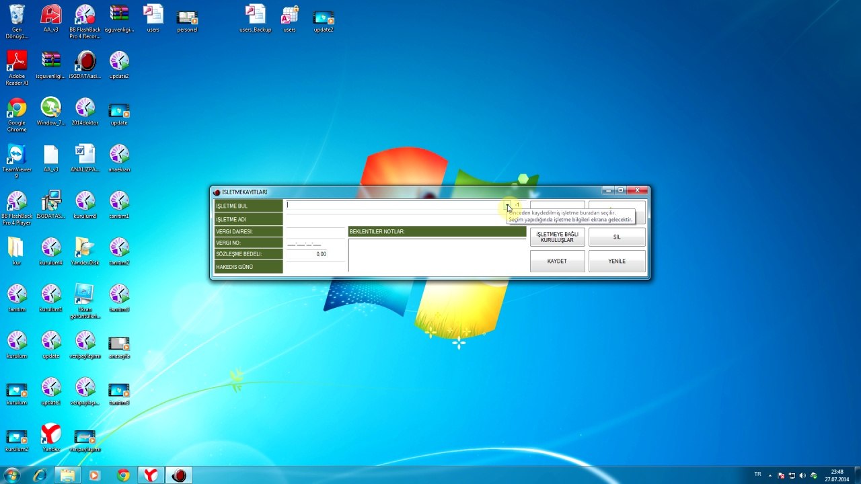This screenshot has width=861, height=484.
Task: Expand the İŞLETME BUL dropdown arrow
Action: click(509, 205)
